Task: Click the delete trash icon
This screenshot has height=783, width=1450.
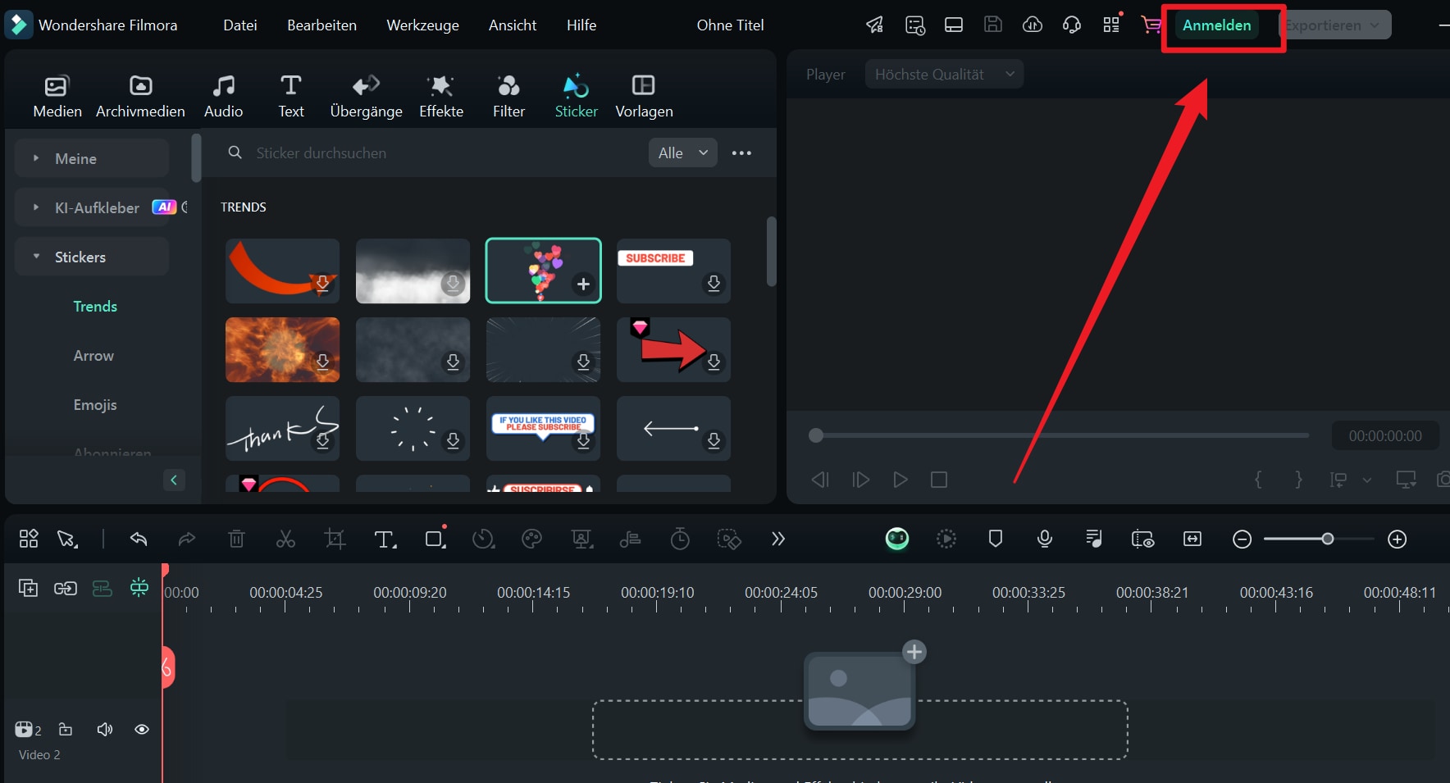Action: (x=236, y=539)
